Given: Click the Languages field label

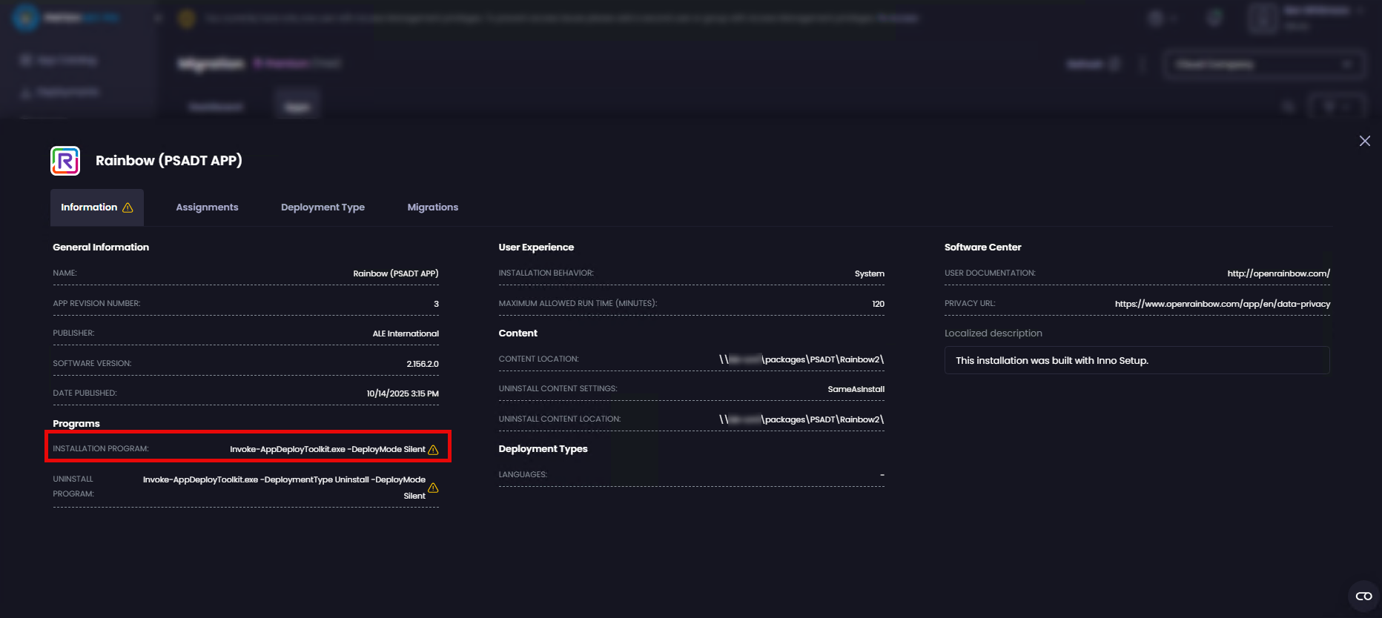Looking at the screenshot, I should (523, 475).
